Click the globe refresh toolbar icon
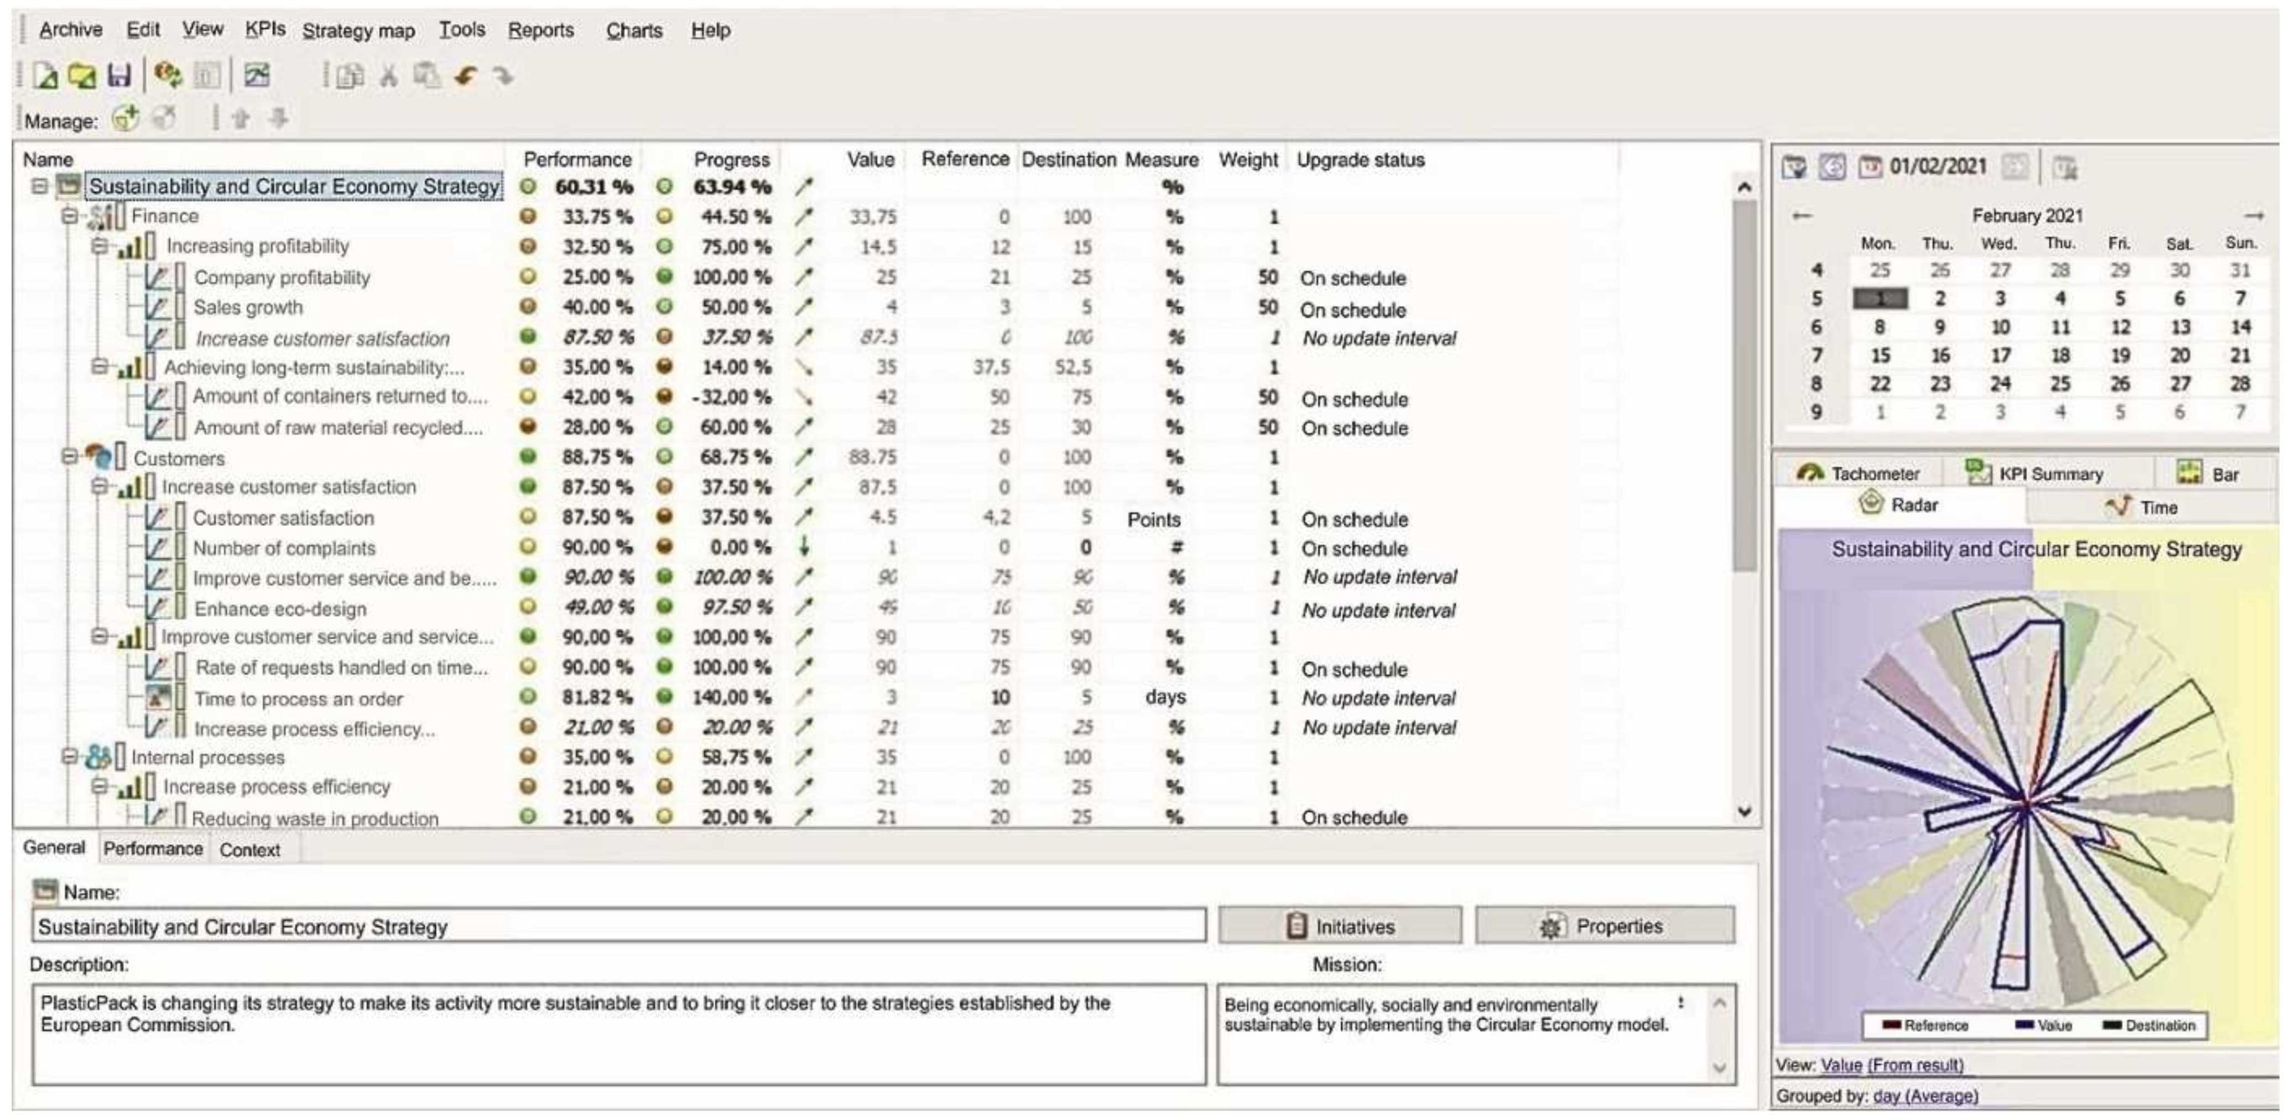Image resolution: width=2290 pixels, height=1120 pixels. coord(167,76)
